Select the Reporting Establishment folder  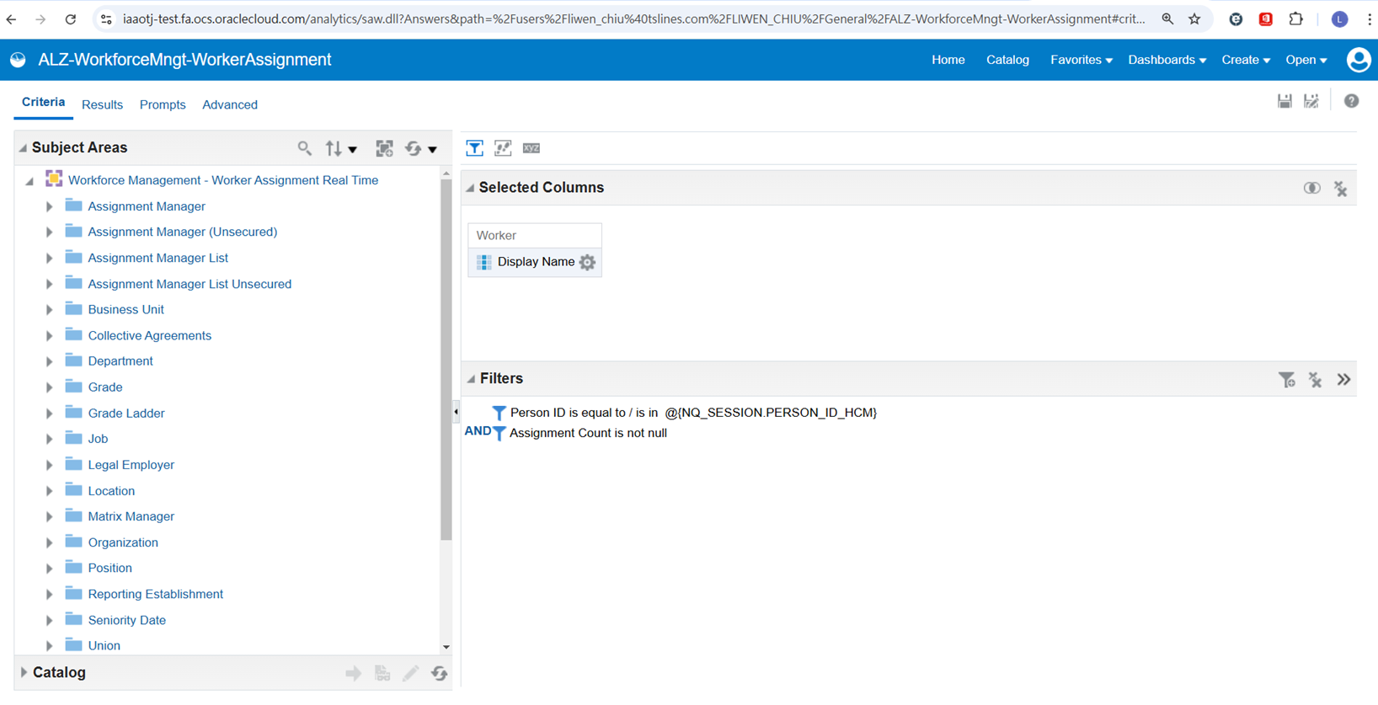[155, 594]
